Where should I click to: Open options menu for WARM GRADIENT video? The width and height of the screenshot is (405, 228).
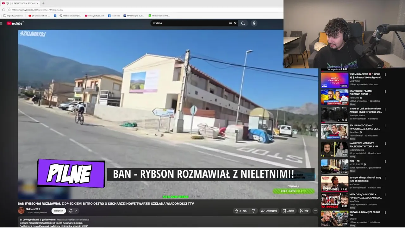tap(385, 75)
